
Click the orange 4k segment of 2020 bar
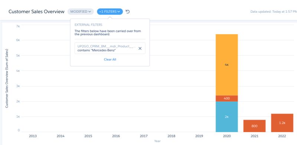tap(227, 65)
